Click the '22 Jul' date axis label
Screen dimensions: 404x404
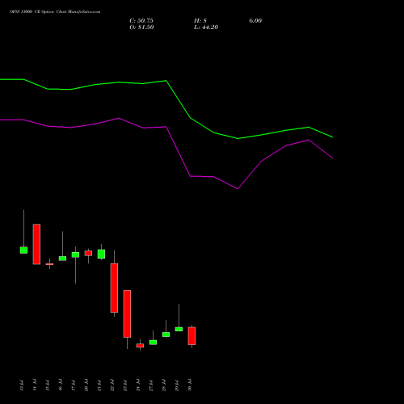pyautogui.click(x=112, y=385)
